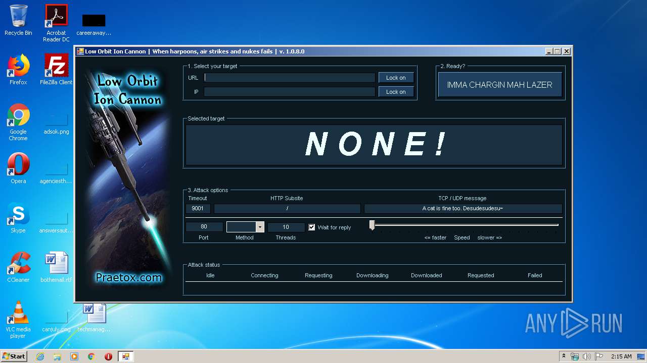Click the LOIC title bar window icon
The height and width of the screenshot is (363, 647).
click(80, 51)
